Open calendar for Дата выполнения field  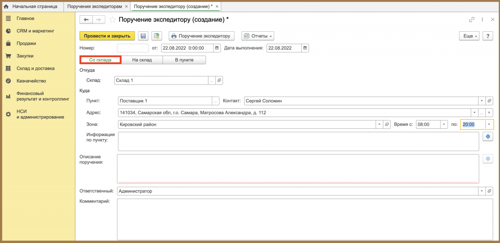tap(305, 48)
